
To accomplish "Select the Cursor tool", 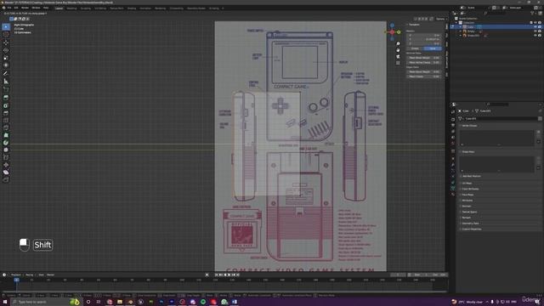I will (6, 34).
